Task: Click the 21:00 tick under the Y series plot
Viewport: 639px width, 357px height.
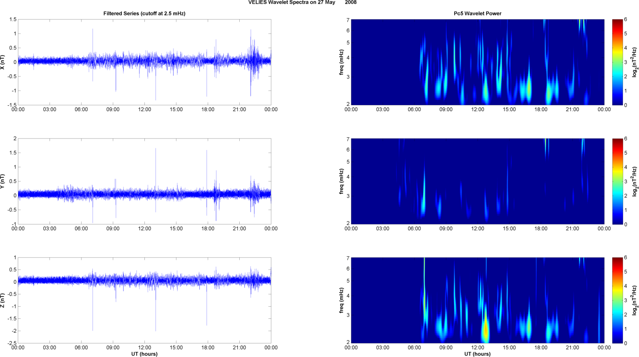Action: pos(239,229)
